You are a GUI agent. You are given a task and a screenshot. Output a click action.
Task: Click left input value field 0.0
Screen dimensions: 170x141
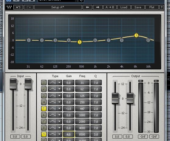click(x=15, y=136)
